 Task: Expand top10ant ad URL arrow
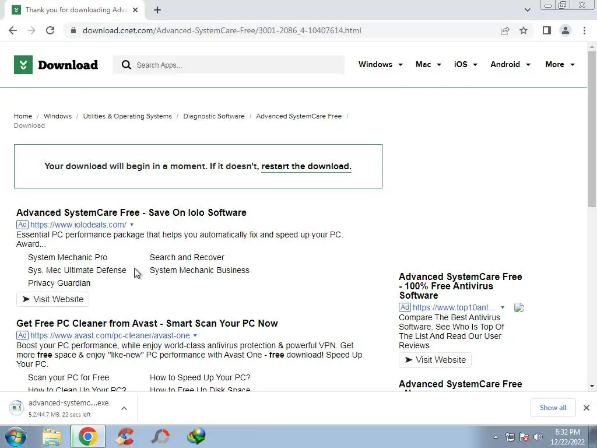coord(503,307)
